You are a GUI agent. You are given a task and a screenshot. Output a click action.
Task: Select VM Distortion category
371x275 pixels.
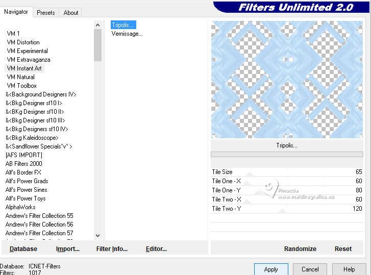(23, 42)
